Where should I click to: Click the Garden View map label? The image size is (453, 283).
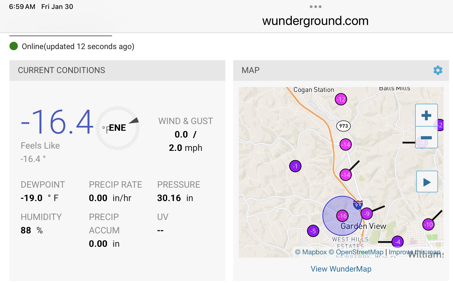(363, 226)
